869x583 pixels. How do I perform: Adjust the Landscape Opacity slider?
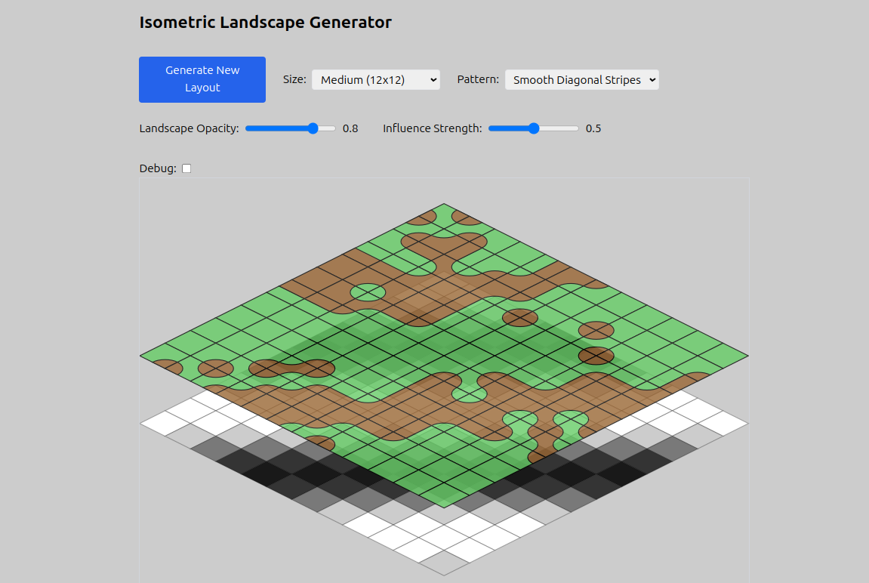[x=291, y=128]
